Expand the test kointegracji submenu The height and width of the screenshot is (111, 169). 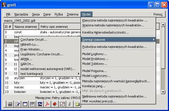pyautogui.click(x=50, y=74)
